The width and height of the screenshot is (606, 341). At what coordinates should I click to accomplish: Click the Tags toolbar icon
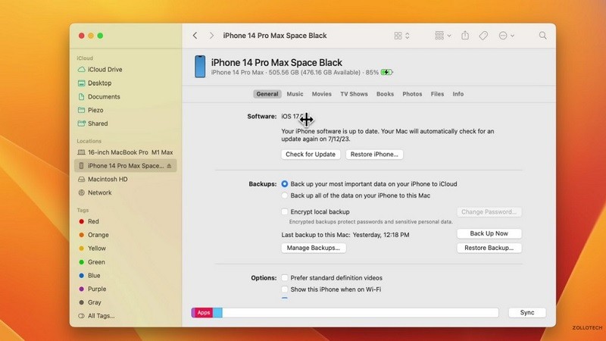483,36
